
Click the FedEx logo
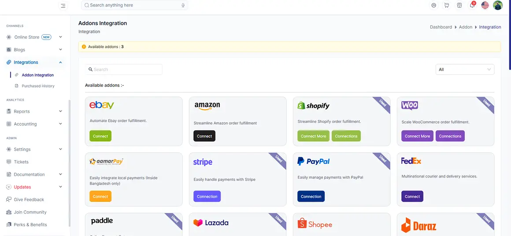(x=411, y=161)
